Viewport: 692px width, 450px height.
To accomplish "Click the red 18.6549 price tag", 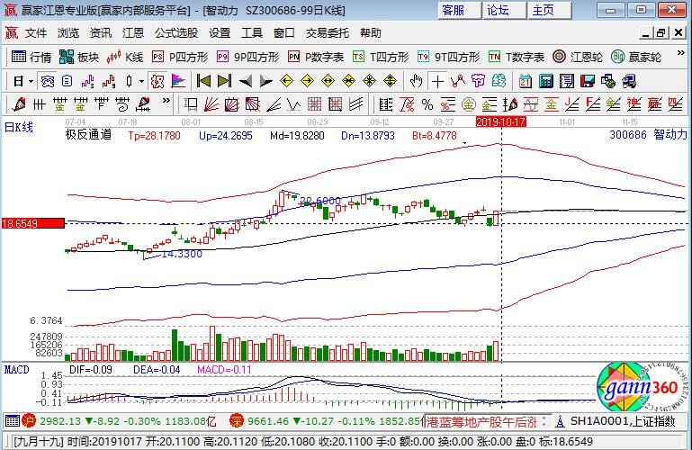I will [33, 223].
